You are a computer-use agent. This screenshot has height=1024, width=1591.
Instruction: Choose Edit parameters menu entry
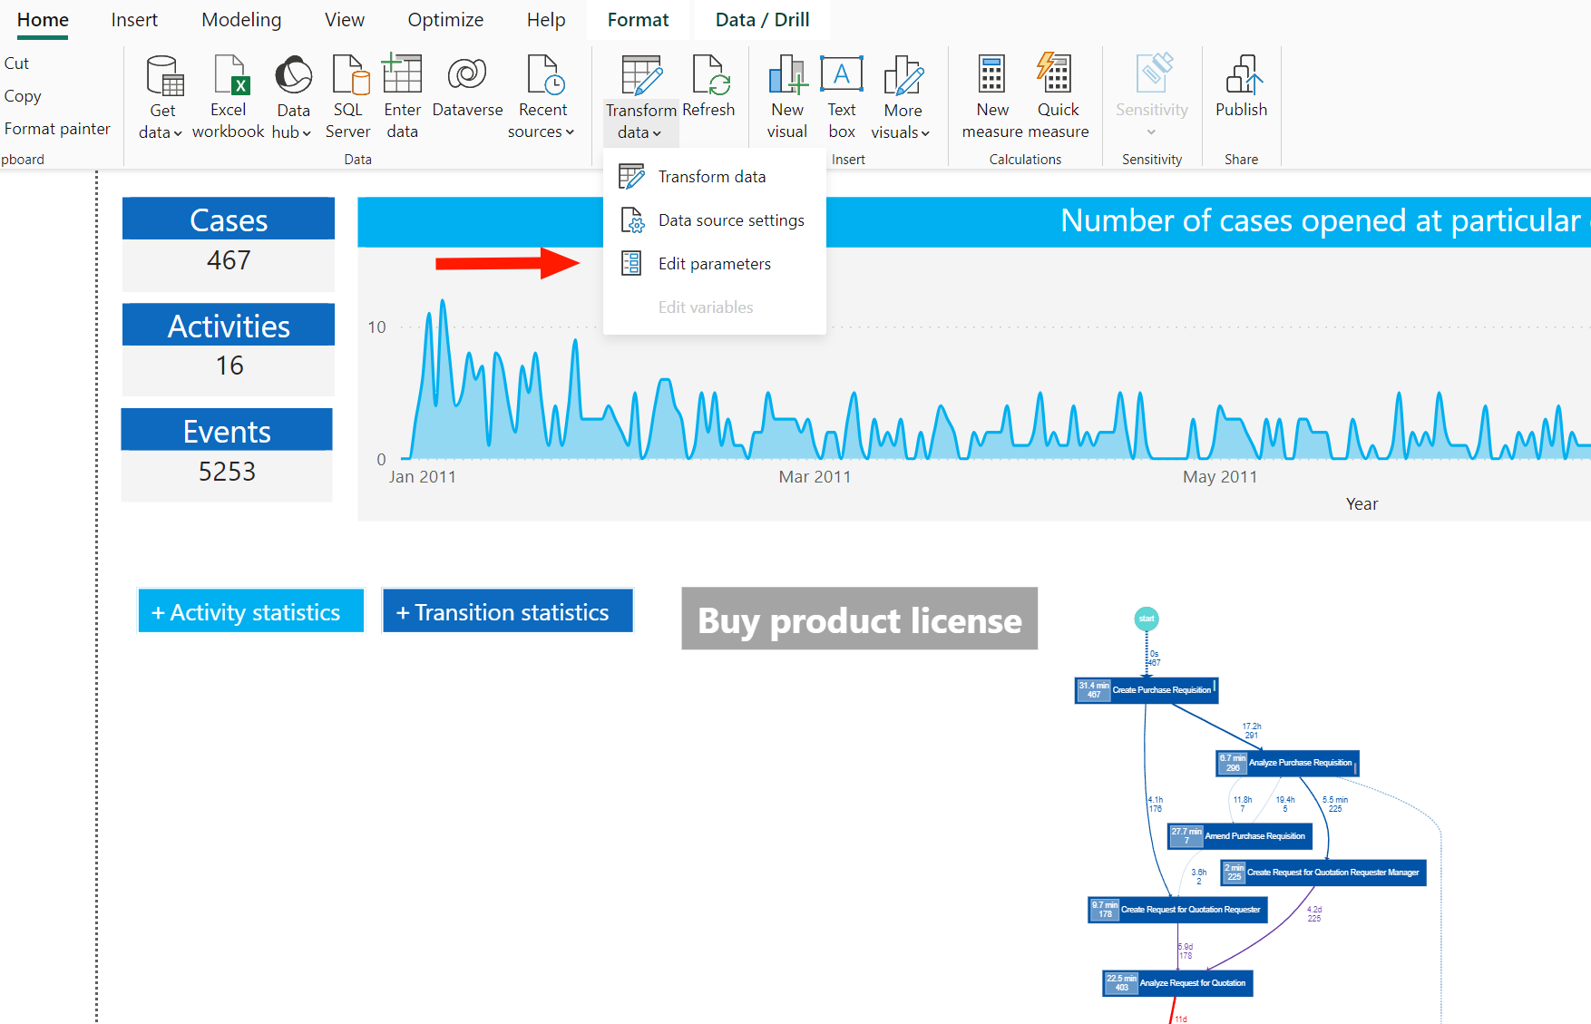pos(715,264)
